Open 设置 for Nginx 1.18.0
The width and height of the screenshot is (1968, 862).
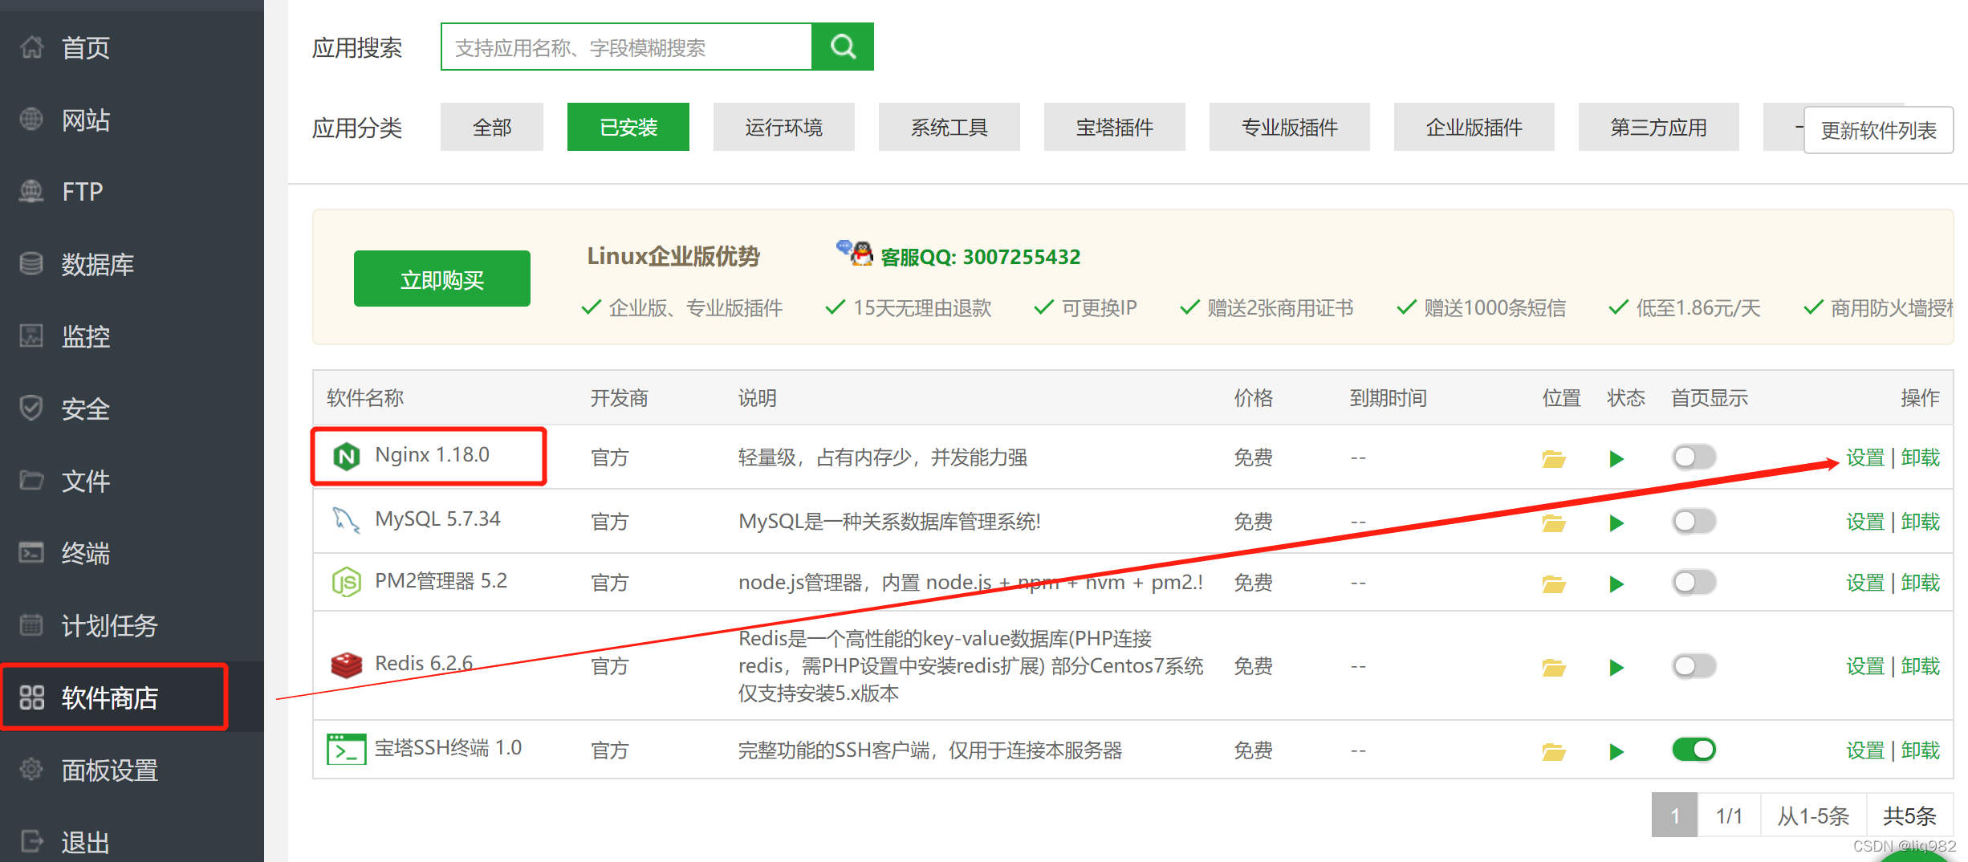[x=1865, y=457]
